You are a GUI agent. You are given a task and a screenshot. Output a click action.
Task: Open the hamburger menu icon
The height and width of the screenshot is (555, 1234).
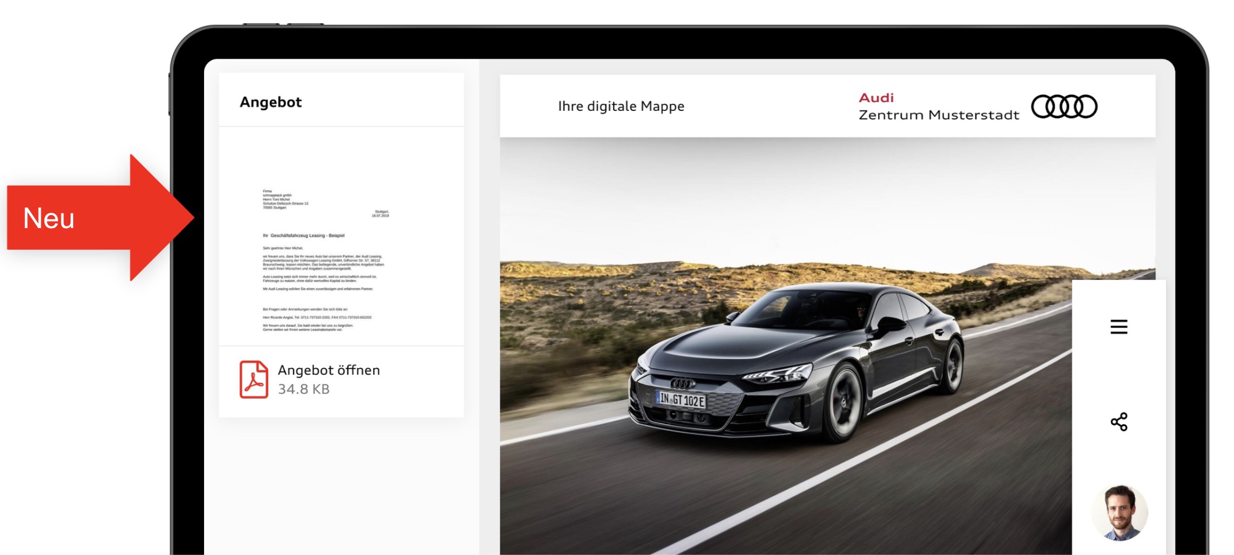pyautogui.click(x=1118, y=327)
